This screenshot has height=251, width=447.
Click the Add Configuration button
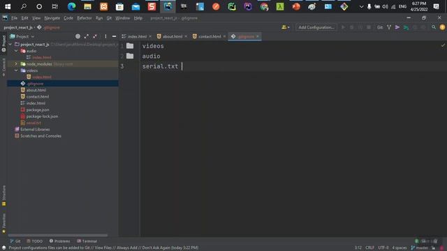click(316, 27)
